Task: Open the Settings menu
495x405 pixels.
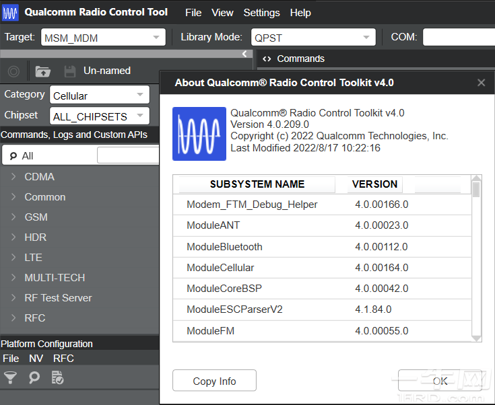Action: pos(261,13)
